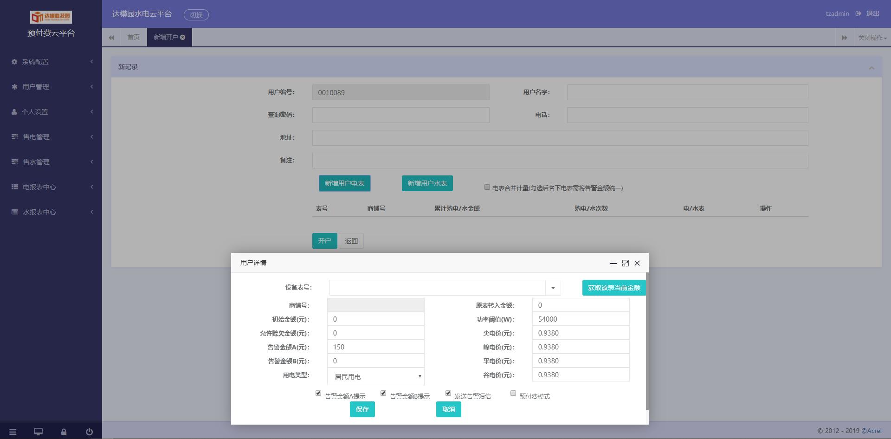The image size is (891, 439).
Task: Open the 设备表号 dropdown arrow
Action: click(x=553, y=288)
